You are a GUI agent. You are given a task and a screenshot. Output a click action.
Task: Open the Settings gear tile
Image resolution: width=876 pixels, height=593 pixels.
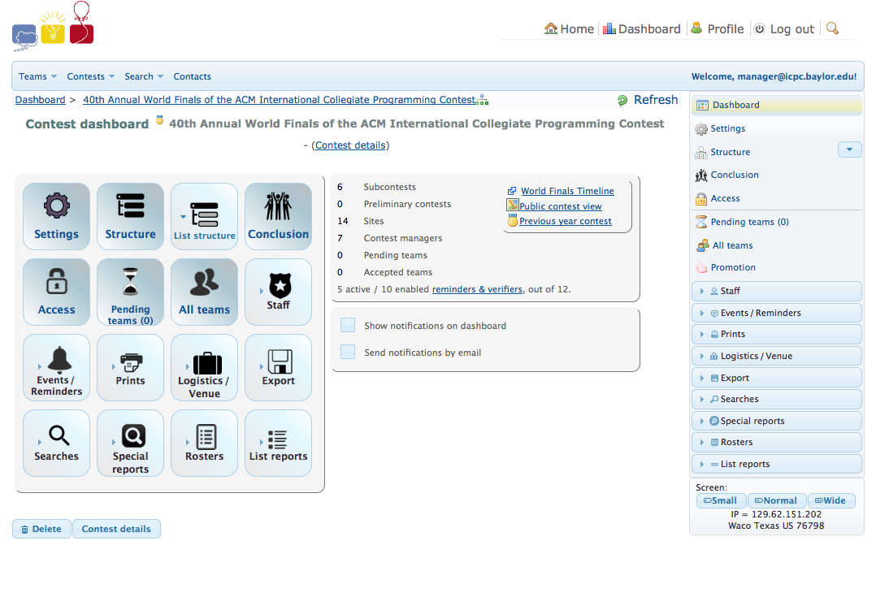pyautogui.click(x=56, y=216)
